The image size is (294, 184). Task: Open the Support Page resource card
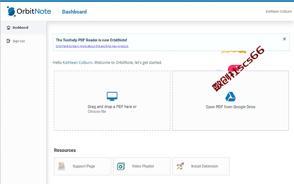82,167
